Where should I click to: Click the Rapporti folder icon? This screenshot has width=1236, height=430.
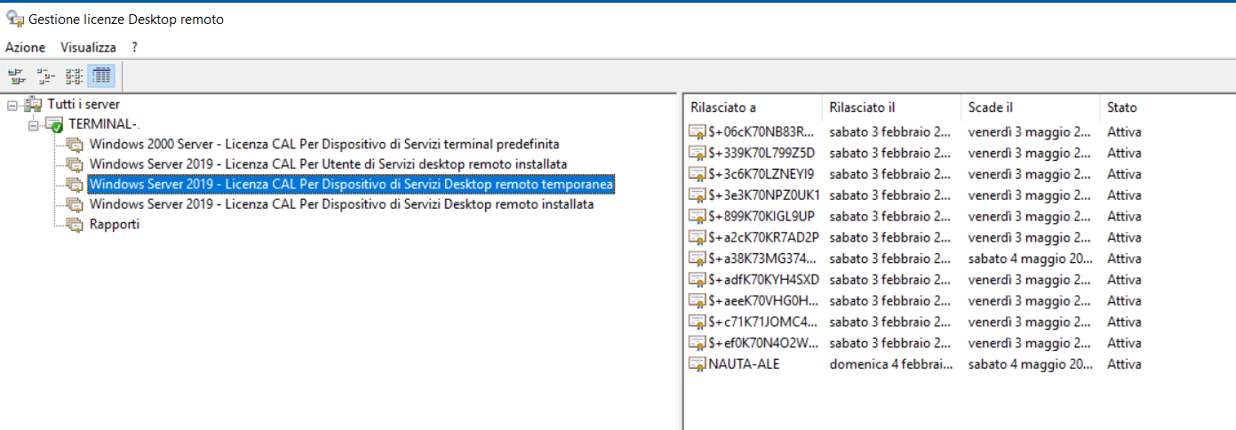pyautogui.click(x=75, y=226)
